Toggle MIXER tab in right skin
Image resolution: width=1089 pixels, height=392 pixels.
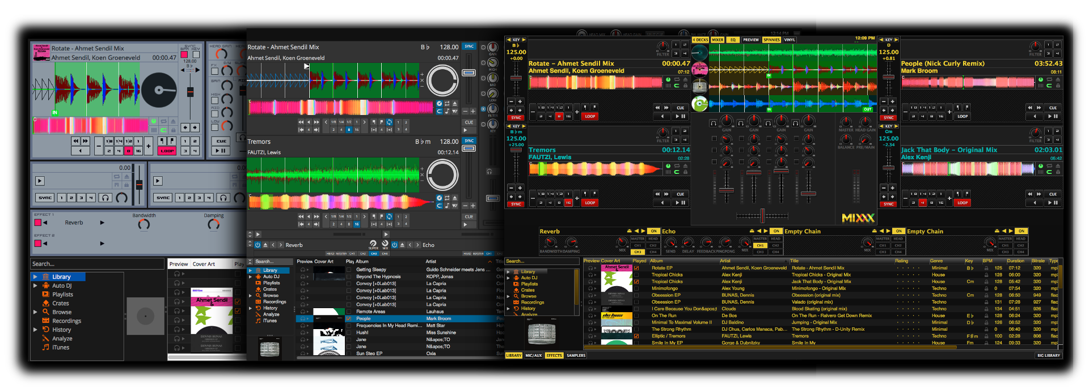717,40
